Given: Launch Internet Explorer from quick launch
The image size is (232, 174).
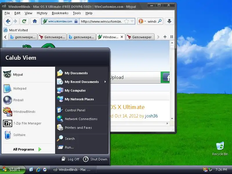Looking at the screenshot, I should (x=38, y=170).
